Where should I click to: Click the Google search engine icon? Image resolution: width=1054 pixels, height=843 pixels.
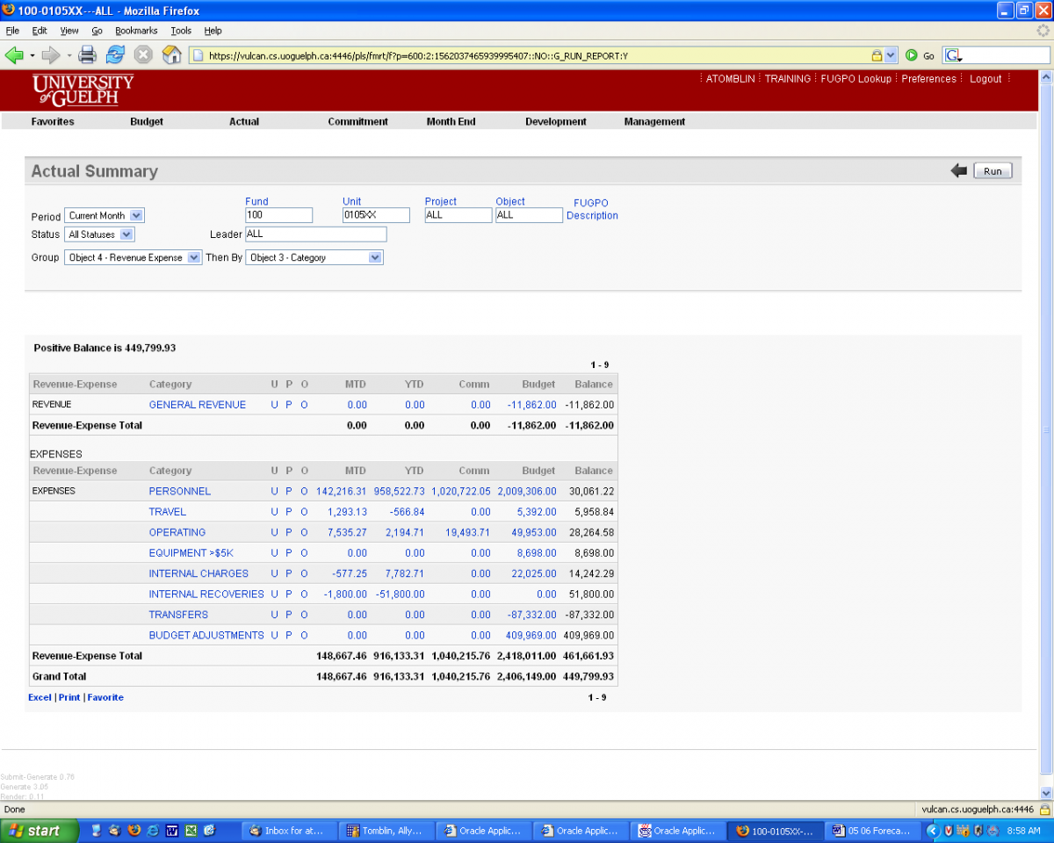[953, 55]
